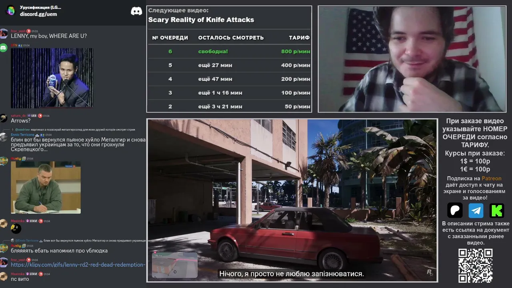512x288 pixels.
Task: Click the @Ennio Terricone mention above Rusty's reply
Action: click(x=26, y=240)
